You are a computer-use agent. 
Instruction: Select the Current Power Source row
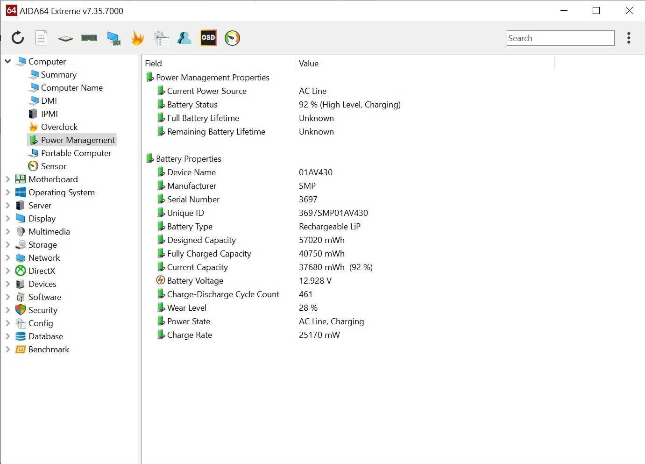tap(206, 91)
